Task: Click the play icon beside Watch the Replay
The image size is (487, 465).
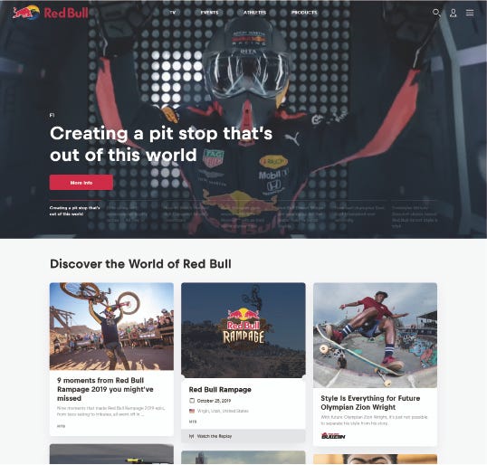Action: coord(192,436)
